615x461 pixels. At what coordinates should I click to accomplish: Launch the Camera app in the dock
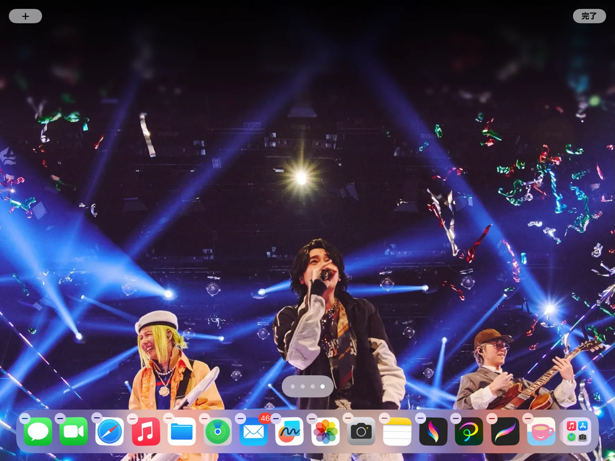click(361, 432)
